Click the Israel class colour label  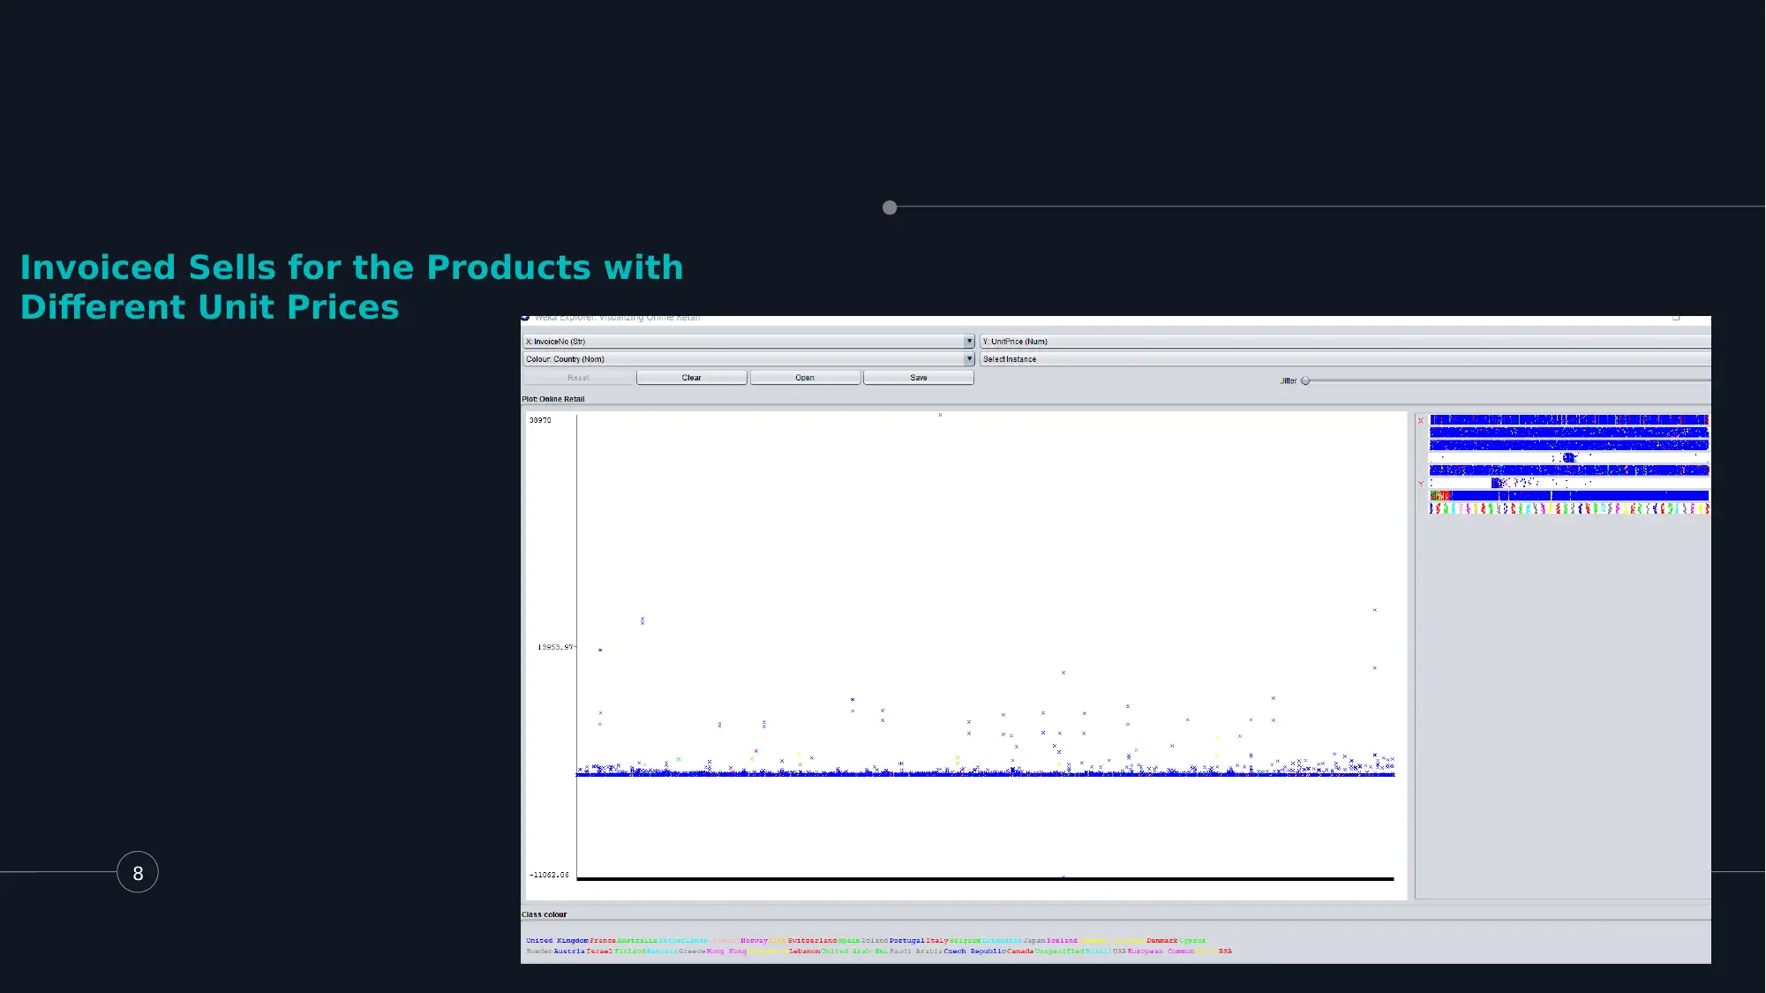click(599, 951)
